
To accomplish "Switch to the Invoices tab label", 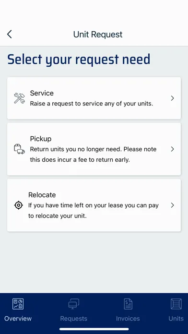I will click(128, 319).
